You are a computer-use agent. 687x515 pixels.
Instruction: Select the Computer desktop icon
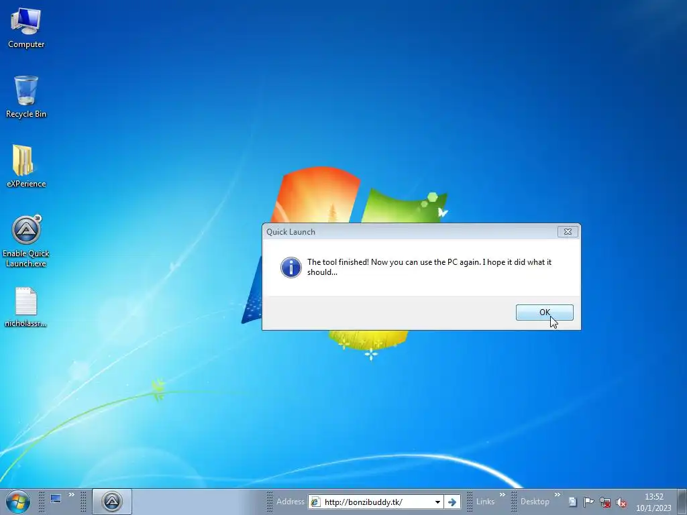tap(26, 28)
